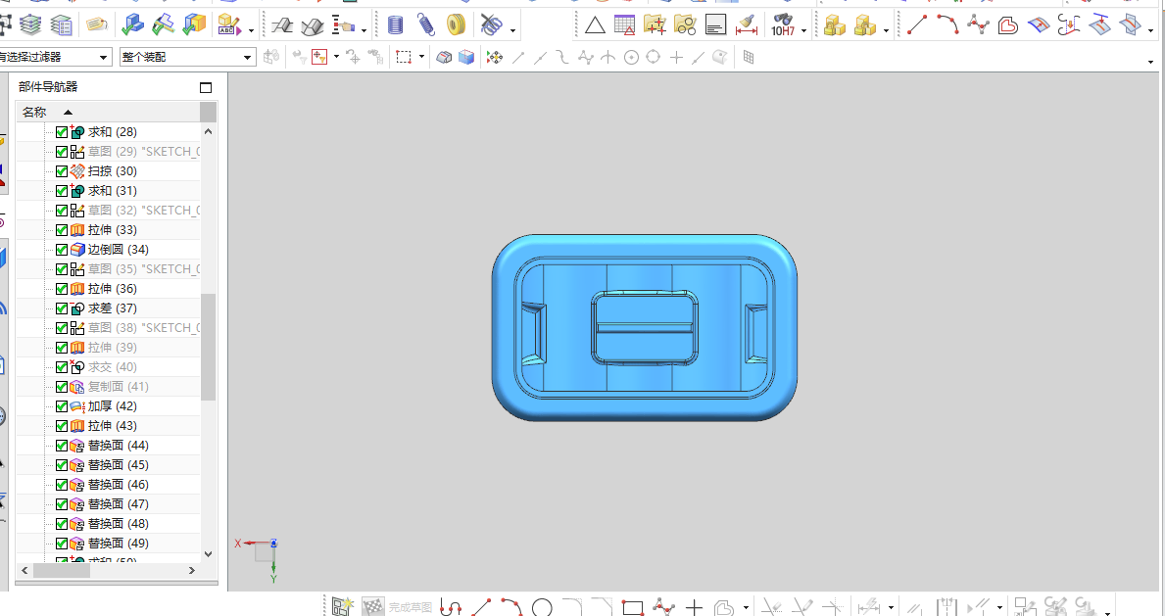Image resolution: width=1165 pixels, height=616 pixels.
Task: Toggle checkbox for 替换面 (44)
Action: (62, 446)
